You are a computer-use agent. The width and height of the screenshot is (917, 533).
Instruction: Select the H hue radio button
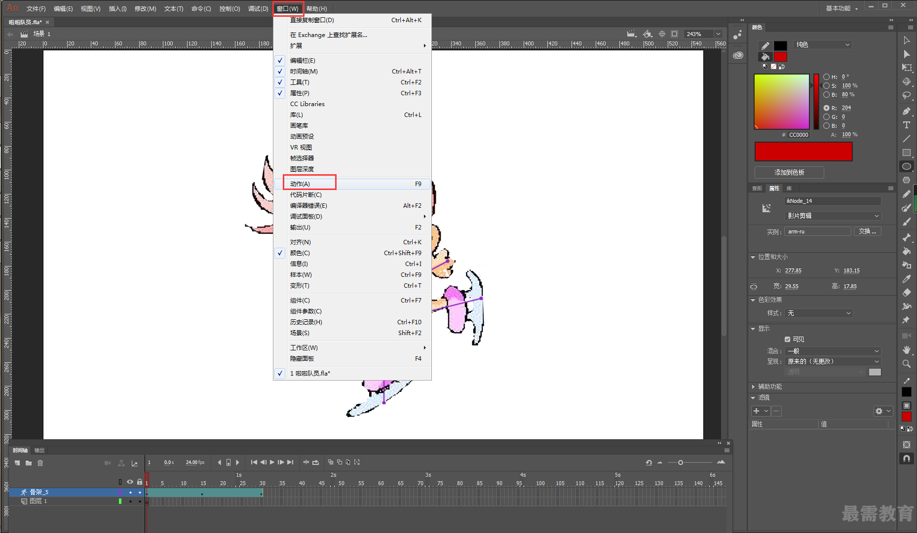coord(826,77)
